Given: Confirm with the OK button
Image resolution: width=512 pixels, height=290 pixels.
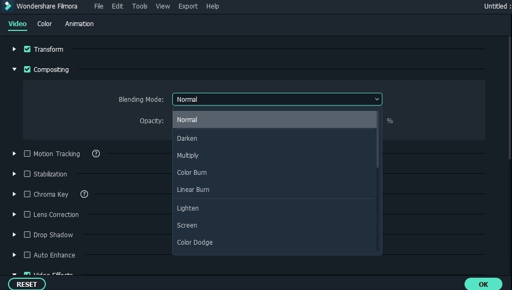Looking at the screenshot, I should (x=483, y=284).
